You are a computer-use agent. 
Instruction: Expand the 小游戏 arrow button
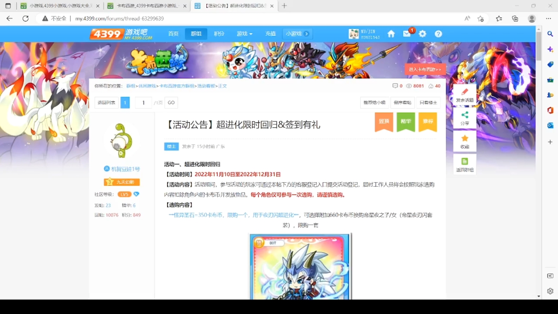(307, 34)
